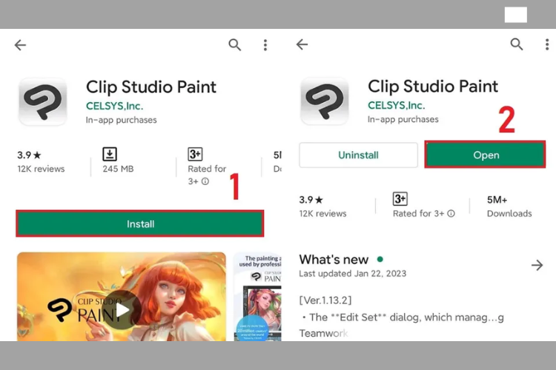View 3.9 star rating on left screen
The height and width of the screenshot is (370, 556).
point(30,155)
